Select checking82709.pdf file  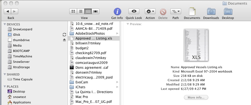coord(94,53)
